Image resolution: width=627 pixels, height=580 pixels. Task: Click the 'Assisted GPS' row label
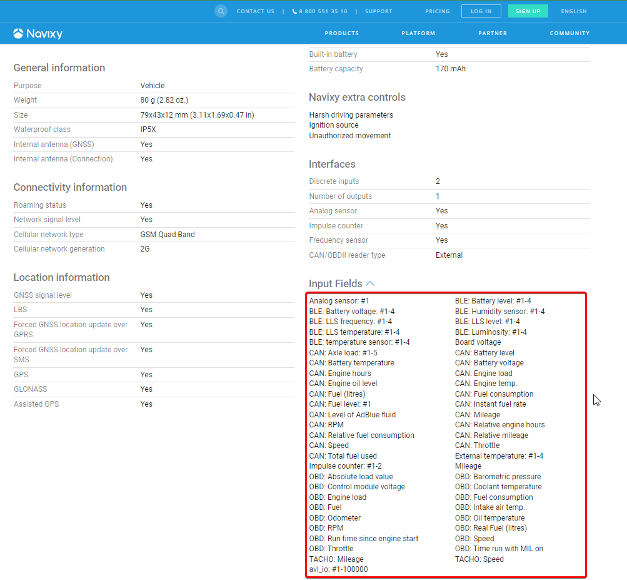coord(36,404)
